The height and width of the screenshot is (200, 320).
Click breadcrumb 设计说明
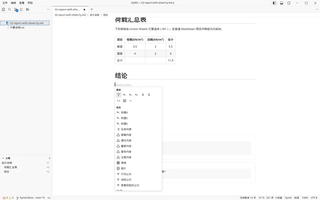coord(94,15)
